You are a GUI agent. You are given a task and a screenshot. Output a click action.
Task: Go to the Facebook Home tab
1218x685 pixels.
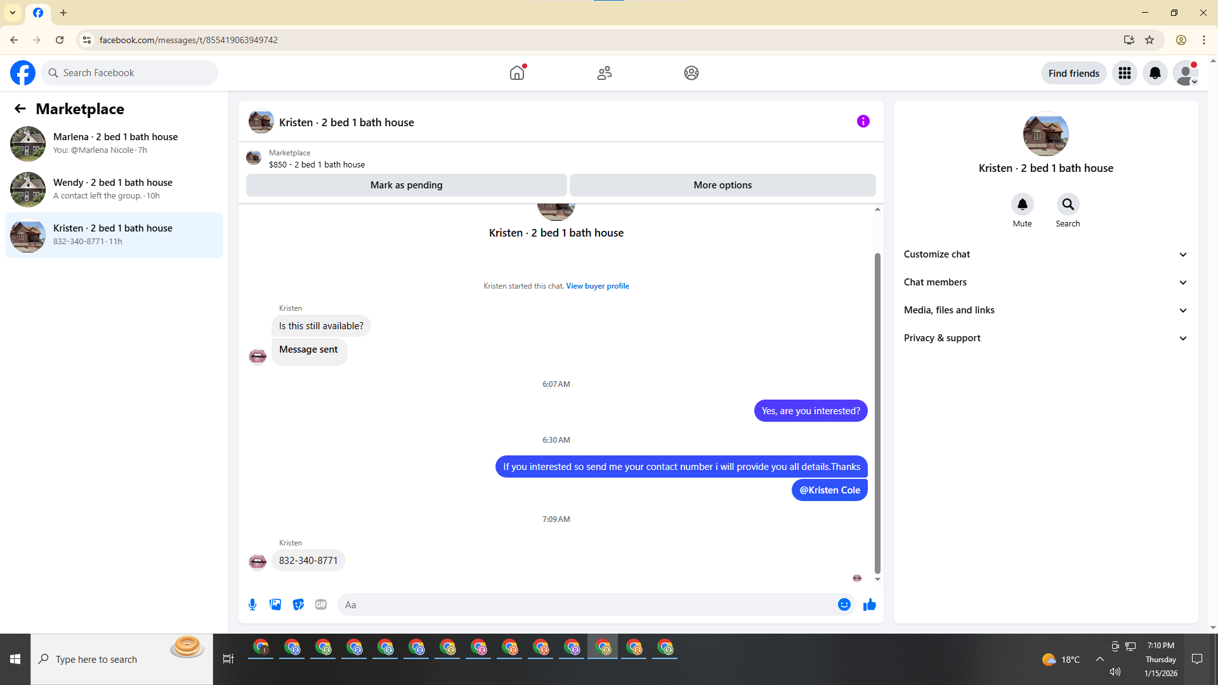click(517, 73)
